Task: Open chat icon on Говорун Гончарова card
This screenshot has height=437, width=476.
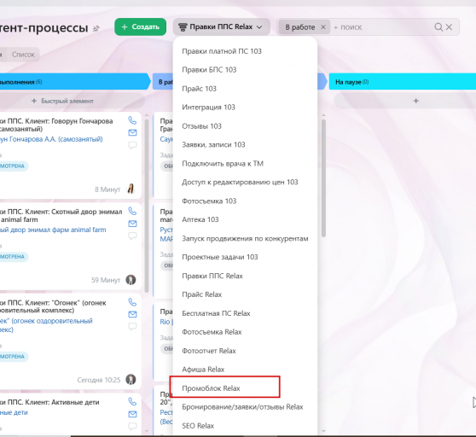Action: (x=132, y=145)
